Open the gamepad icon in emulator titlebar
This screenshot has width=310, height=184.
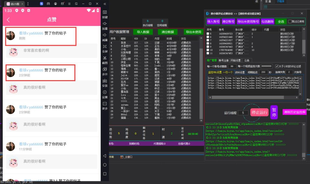tap(48, 4)
